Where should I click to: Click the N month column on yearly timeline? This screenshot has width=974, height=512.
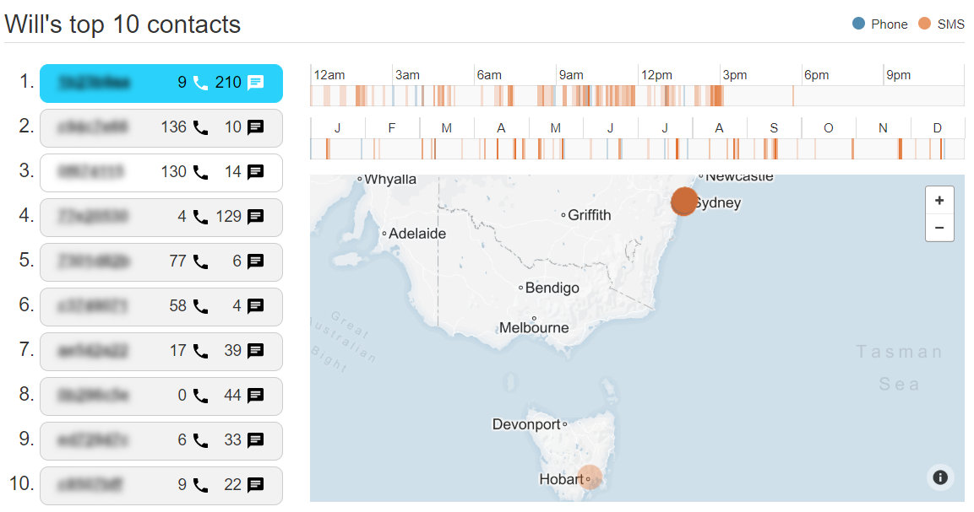[x=883, y=128]
